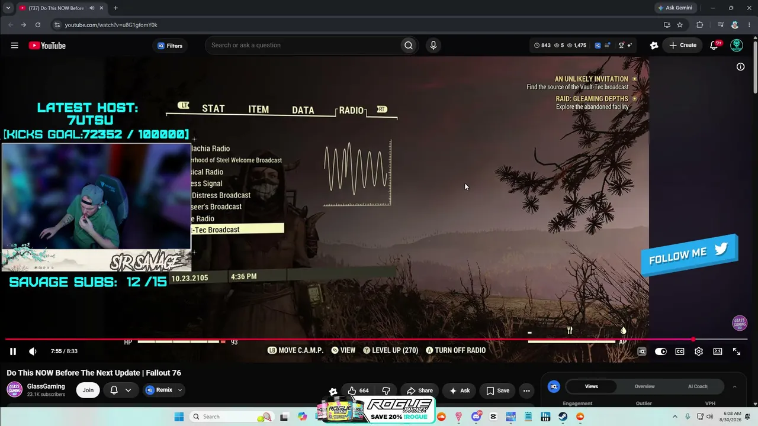The image size is (758, 426).
Task: Collapse the vidIQ panel with the chevron
Action: point(734,386)
